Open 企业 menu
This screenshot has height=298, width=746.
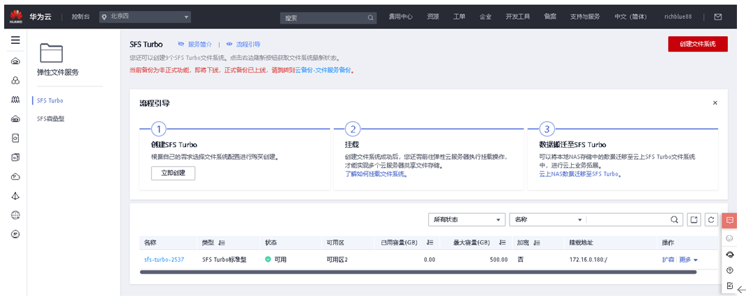(485, 17)
